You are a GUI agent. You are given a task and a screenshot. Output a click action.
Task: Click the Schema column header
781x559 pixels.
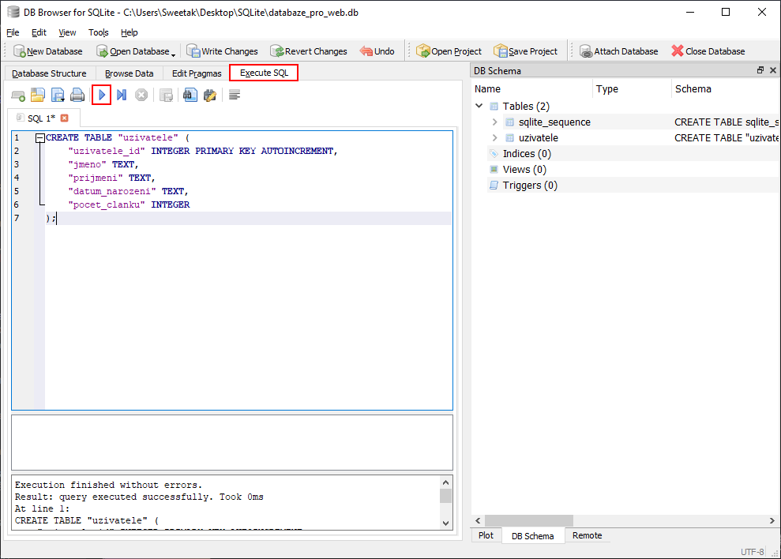[726, 89]
